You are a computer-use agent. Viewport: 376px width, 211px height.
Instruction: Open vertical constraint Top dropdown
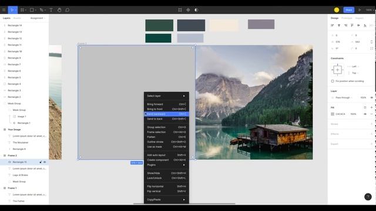tap(355, 73)
